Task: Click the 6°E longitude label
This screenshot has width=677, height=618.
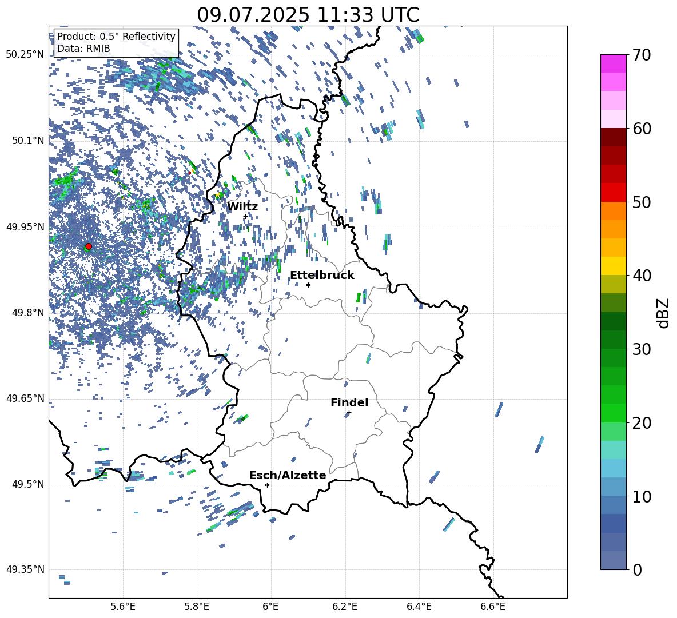Action: coord(270,607)
